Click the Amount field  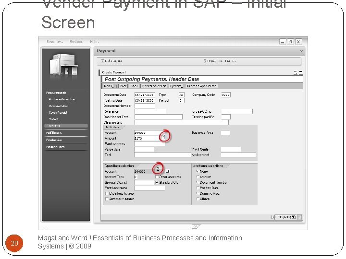point(148,138)
